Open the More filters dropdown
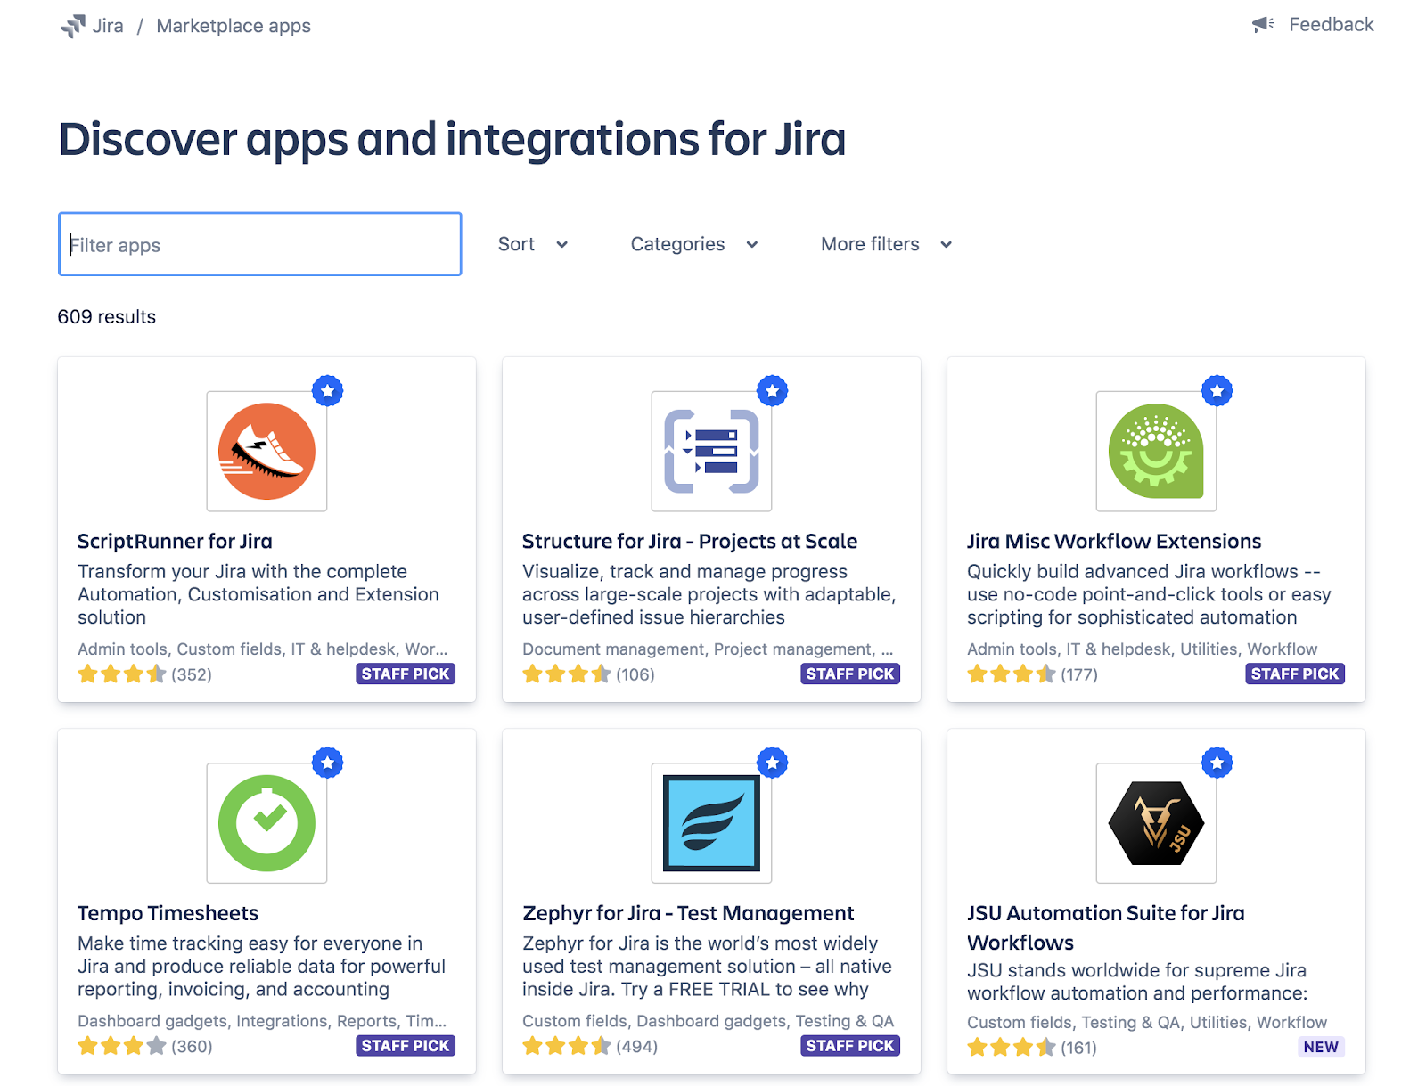 click(887, 244)
